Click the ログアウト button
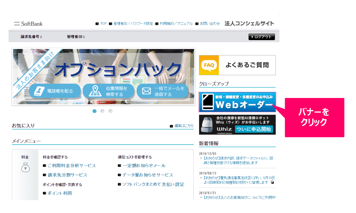This screenshot has height=213, width=356. coord(262,37)
